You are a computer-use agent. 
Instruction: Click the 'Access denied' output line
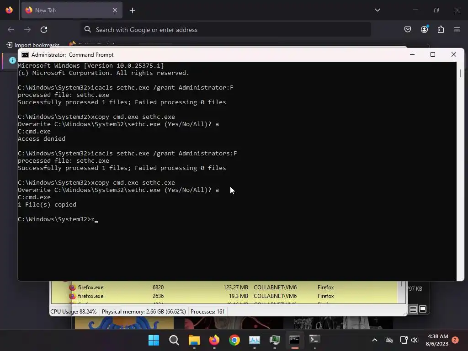[x=42, y=139]
